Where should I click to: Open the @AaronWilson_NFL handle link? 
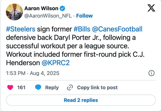[48, 16]
